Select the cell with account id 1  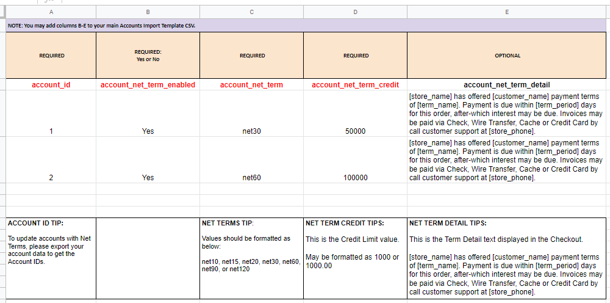(51, 114)
